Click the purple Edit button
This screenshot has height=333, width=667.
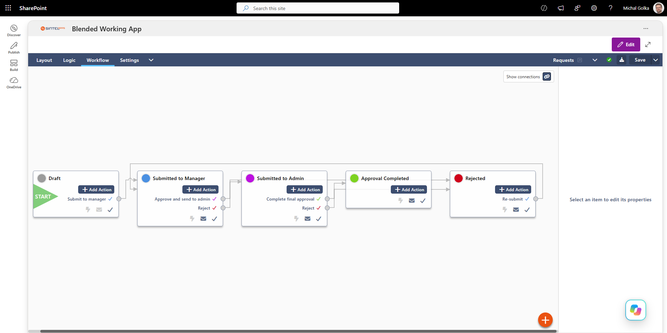[626, 44]
